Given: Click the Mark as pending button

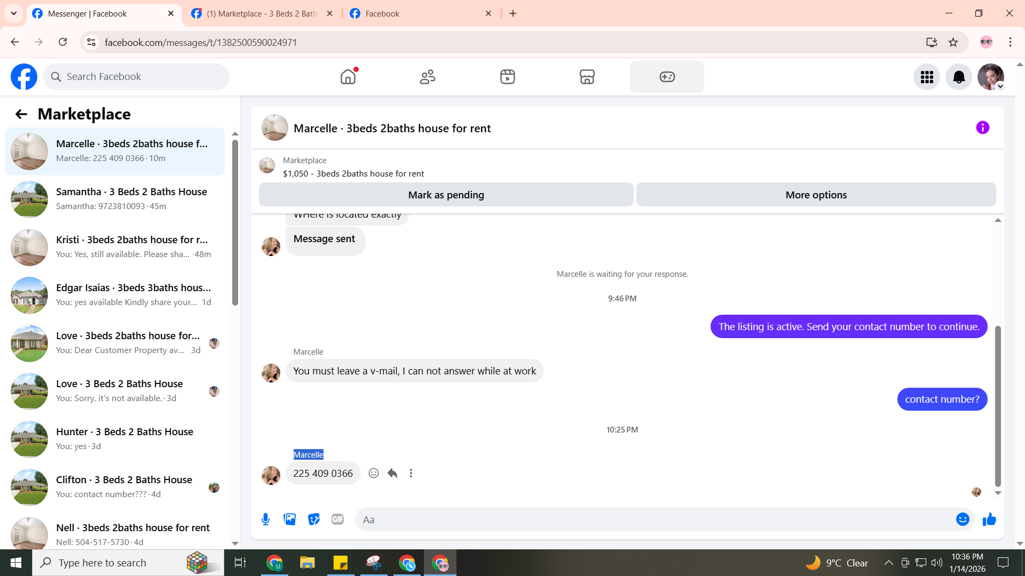Looking at the screenshot, I should (446, 195).
